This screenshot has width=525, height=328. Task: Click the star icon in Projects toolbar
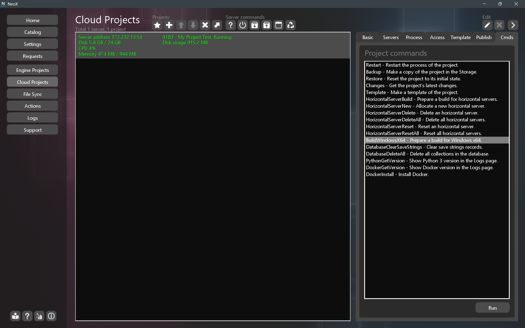coord(157,25)
